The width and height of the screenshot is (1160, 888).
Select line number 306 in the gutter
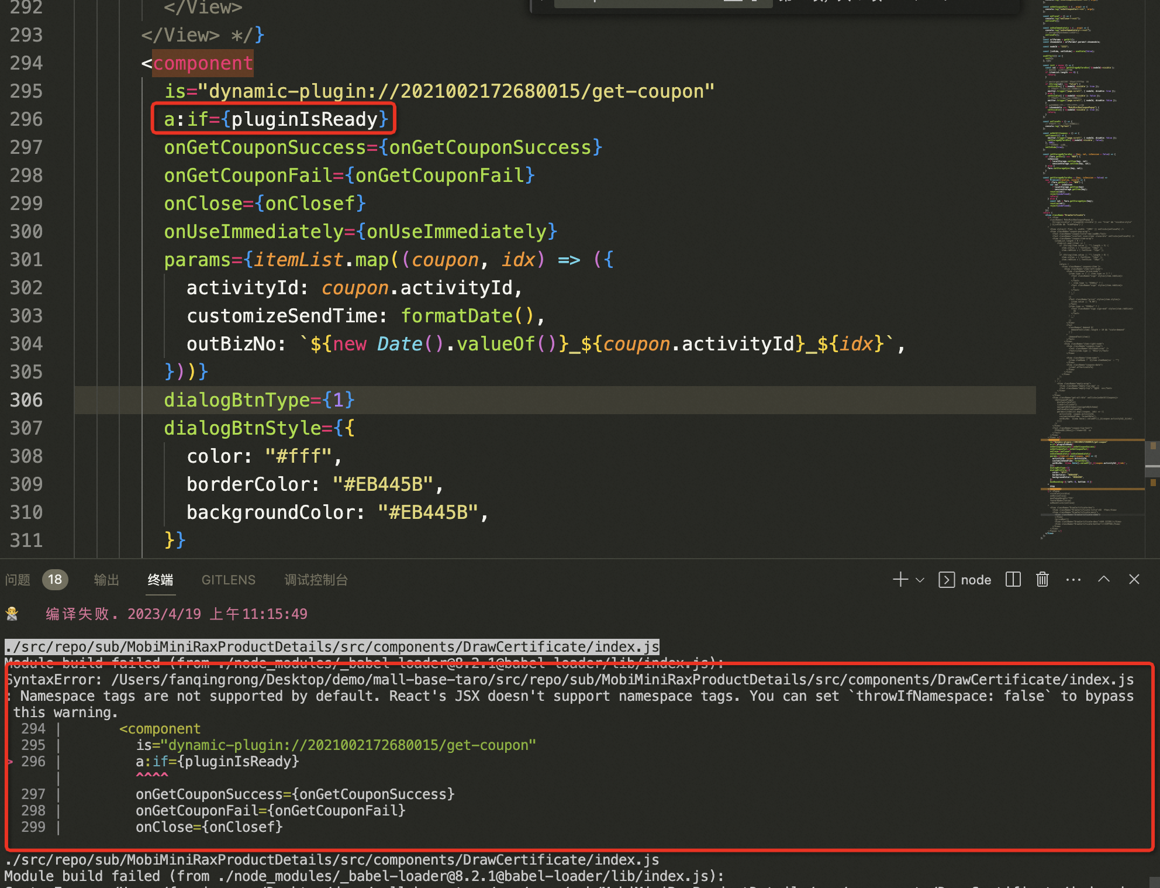coord(26,400)
